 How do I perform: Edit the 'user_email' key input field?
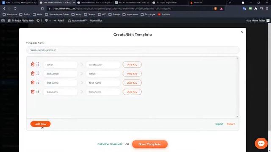pos(61,73)
